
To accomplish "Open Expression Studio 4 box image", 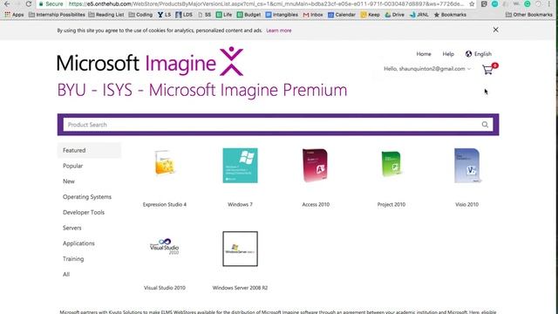I will [165, 163].
